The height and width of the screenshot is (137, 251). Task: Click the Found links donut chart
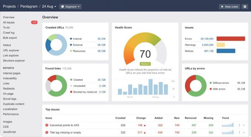[56, 86]
